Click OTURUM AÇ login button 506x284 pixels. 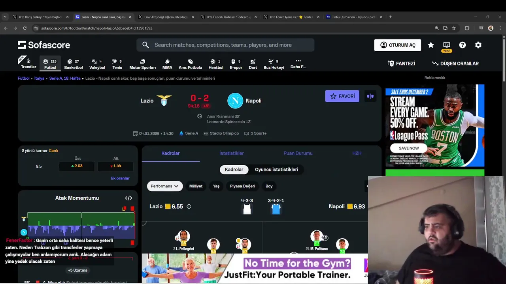tap(398, 45)
